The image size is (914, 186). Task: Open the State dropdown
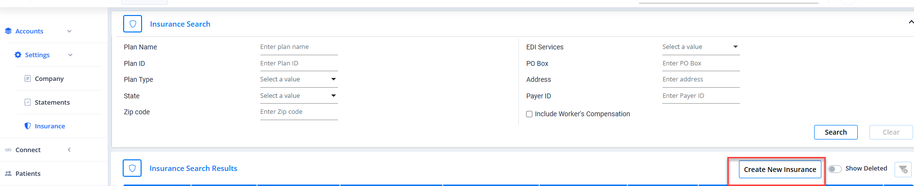click(299, 95)
